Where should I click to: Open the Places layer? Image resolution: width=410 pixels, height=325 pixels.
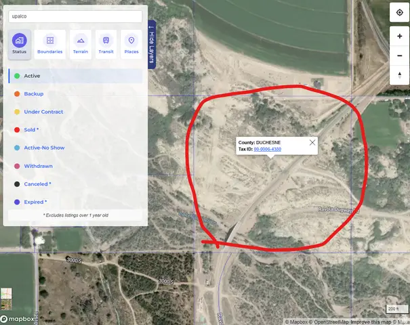(x=131, y=44)
